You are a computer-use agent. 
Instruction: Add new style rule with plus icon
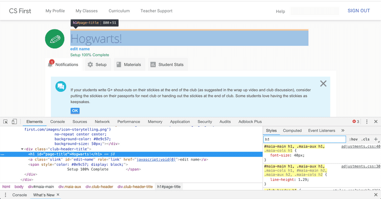(x=376, y=139)
